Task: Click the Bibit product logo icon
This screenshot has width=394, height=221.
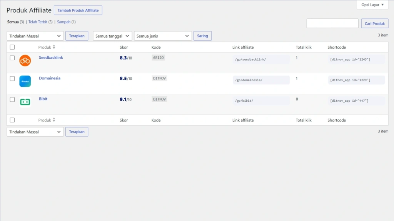Action: (x=25, y=102)
